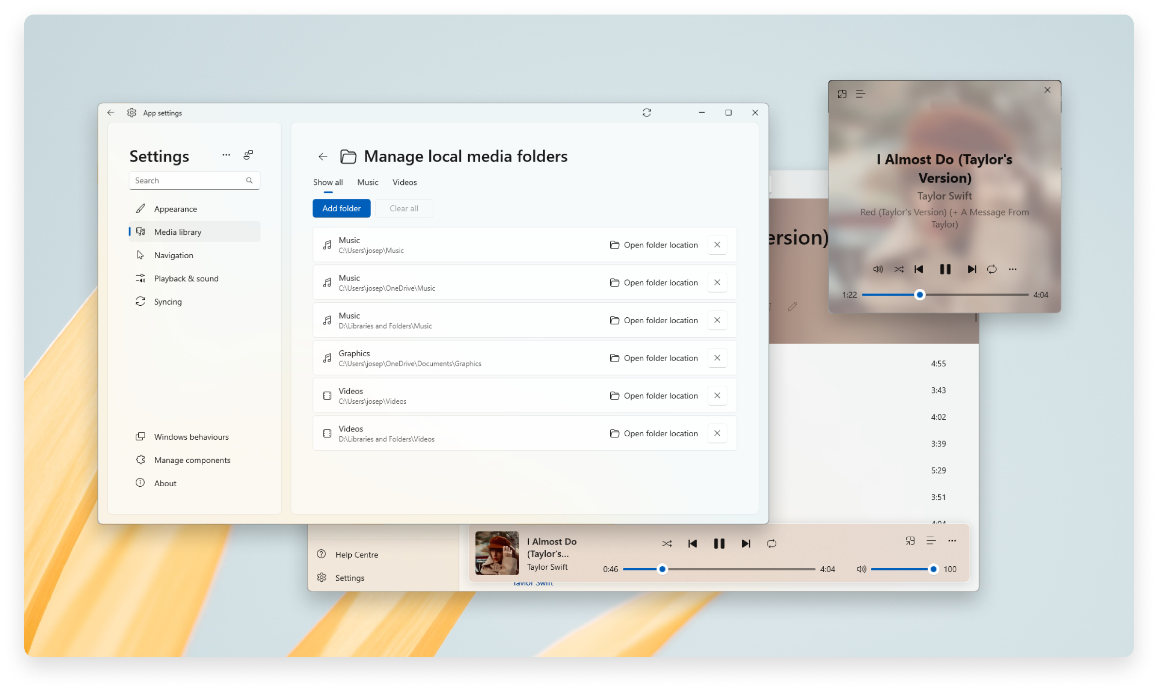Screen dimensions: 1158x691
Task: Go to next track in main player bar
Action: coord(746,543)
